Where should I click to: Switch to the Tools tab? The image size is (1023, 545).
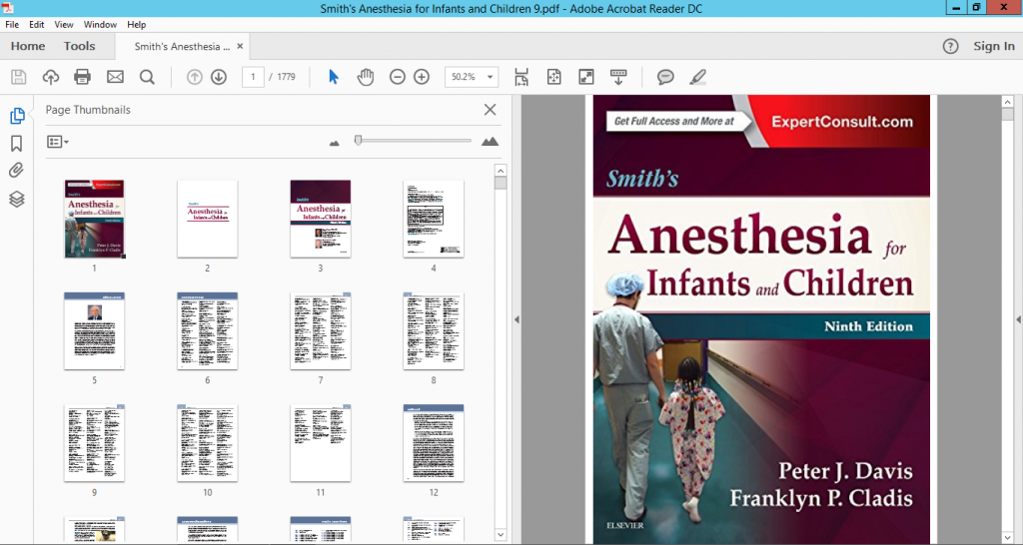79,46
